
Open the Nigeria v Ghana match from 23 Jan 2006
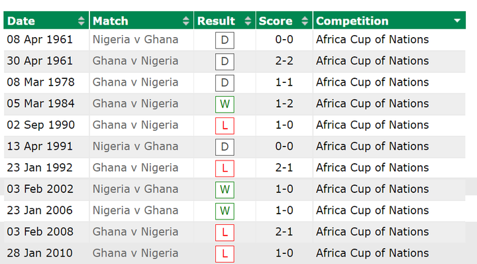(135, 210)
